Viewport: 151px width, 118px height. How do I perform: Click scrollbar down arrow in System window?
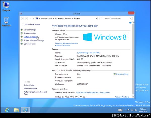point(133,97)
